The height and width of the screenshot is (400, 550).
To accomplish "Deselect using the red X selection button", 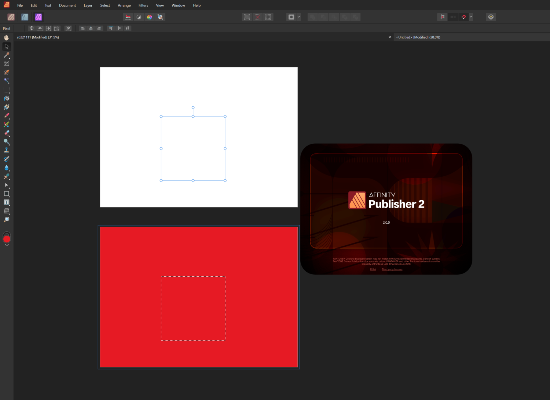I will pos(257,17).
